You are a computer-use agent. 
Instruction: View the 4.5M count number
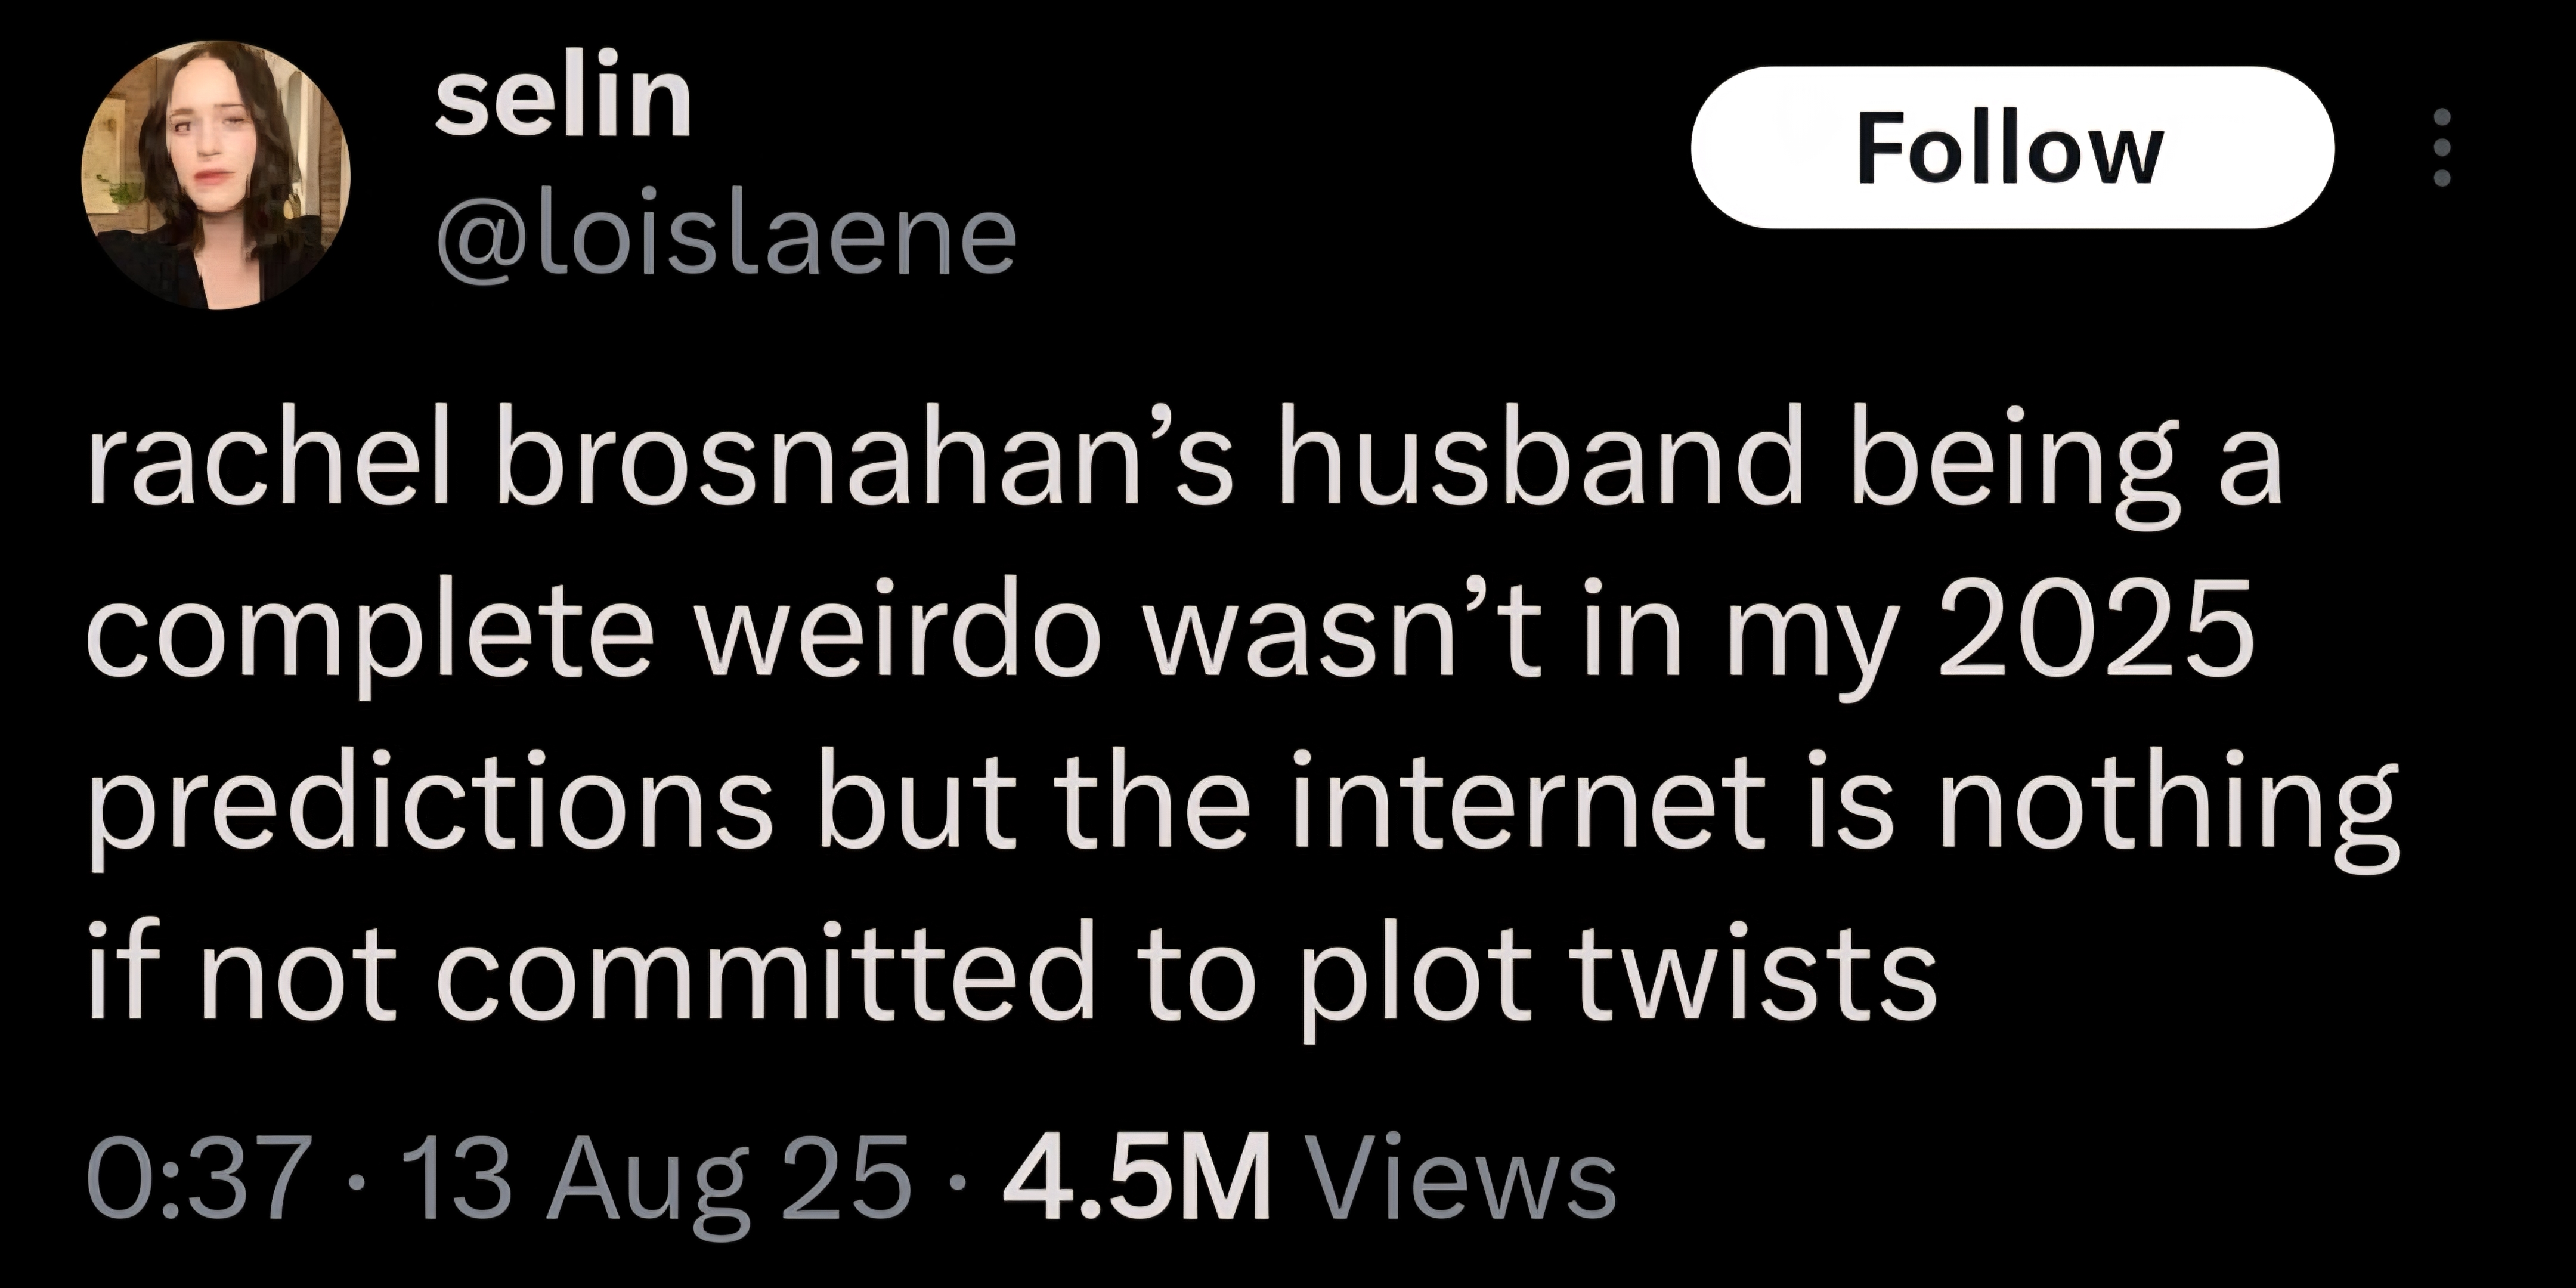[x=1137, y=1177]
